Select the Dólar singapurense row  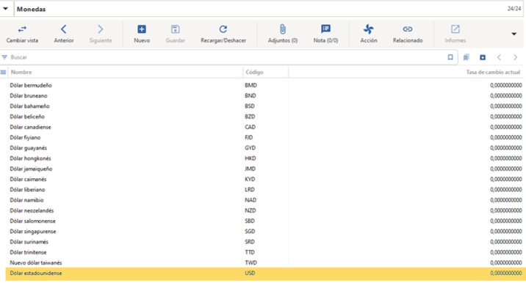coord(264,232)
